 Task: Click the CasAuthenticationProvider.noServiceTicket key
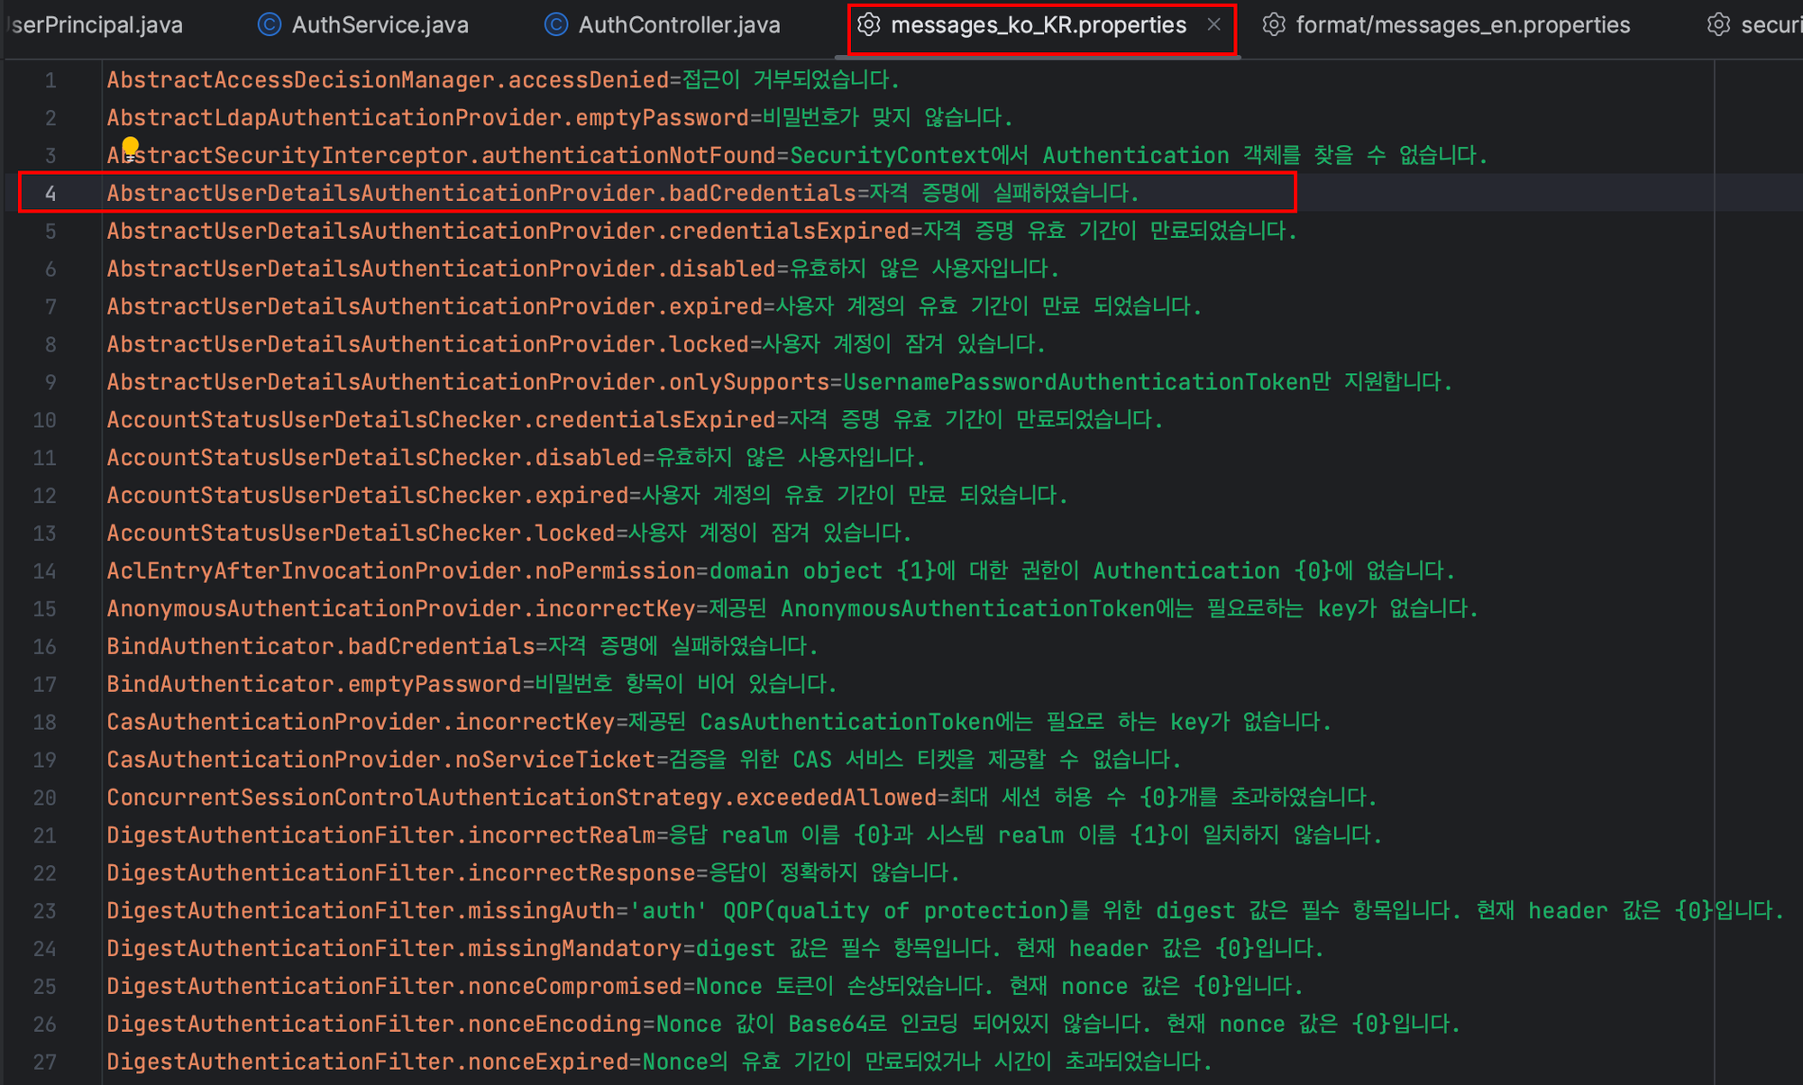pos(380,760)
